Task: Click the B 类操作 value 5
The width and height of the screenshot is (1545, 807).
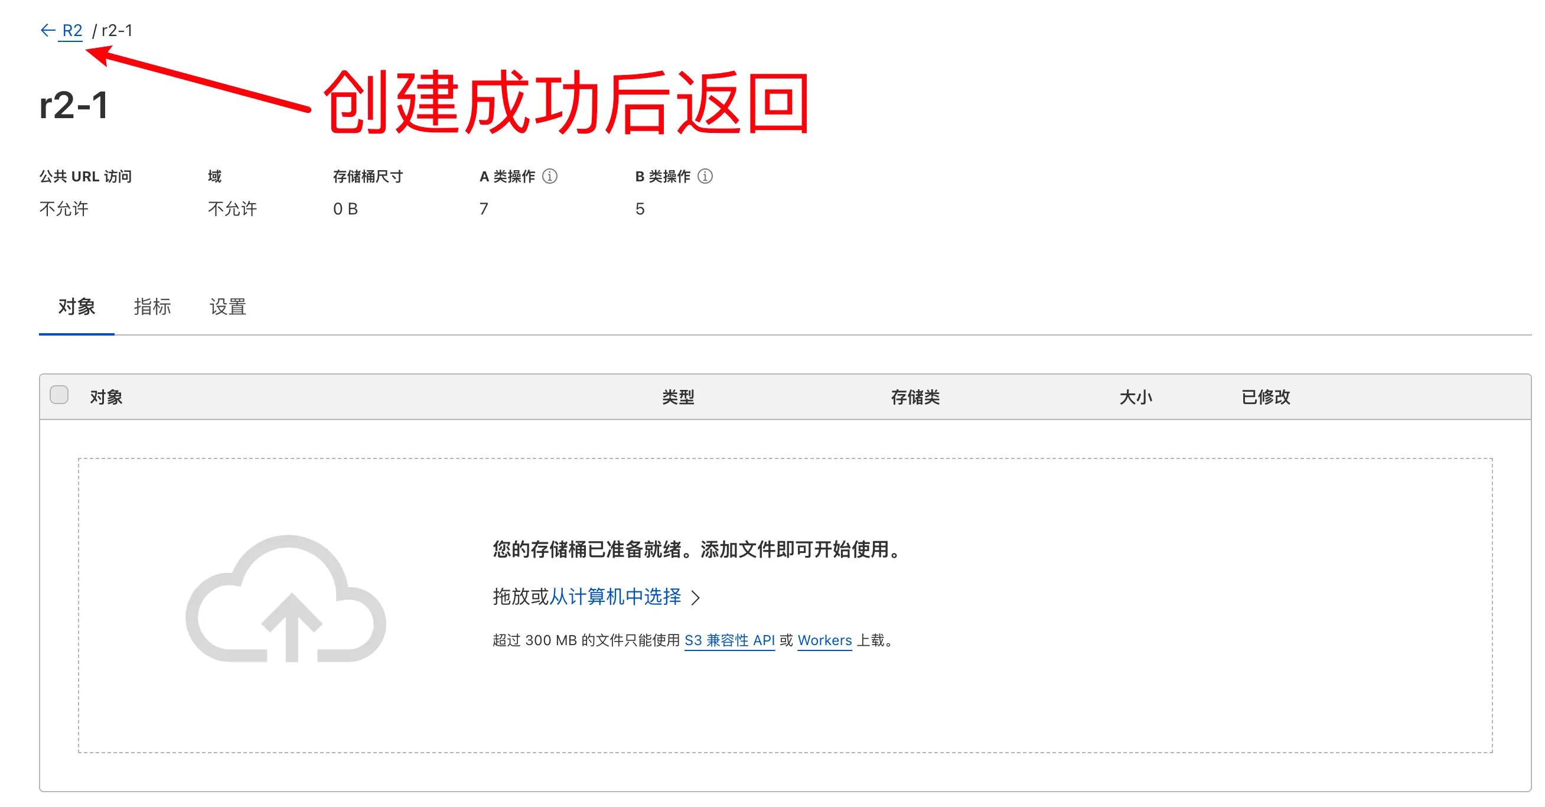Action: point(640,209)
